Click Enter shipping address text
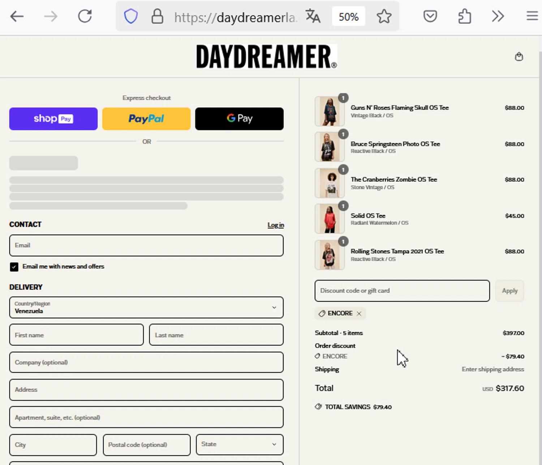The height and width of the screenshot is (465, 542). (x=493, y=369)
